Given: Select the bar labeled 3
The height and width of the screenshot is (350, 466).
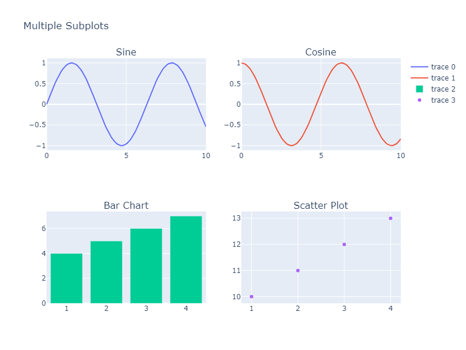Looking at the screenshot, I should point(146,266).
